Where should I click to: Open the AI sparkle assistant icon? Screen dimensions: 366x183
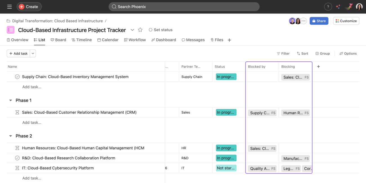tap(338, 7)
